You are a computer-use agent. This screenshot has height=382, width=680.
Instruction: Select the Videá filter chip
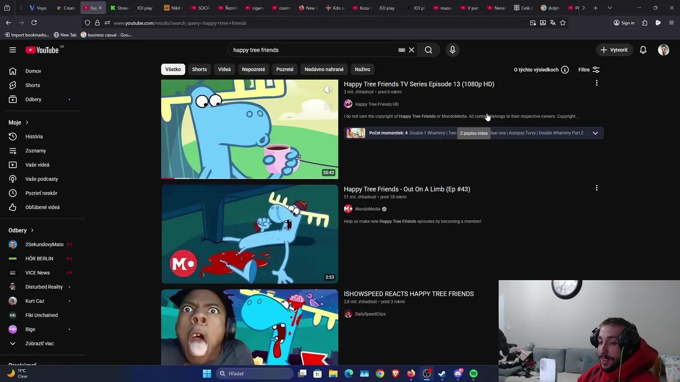click(224, 70)
